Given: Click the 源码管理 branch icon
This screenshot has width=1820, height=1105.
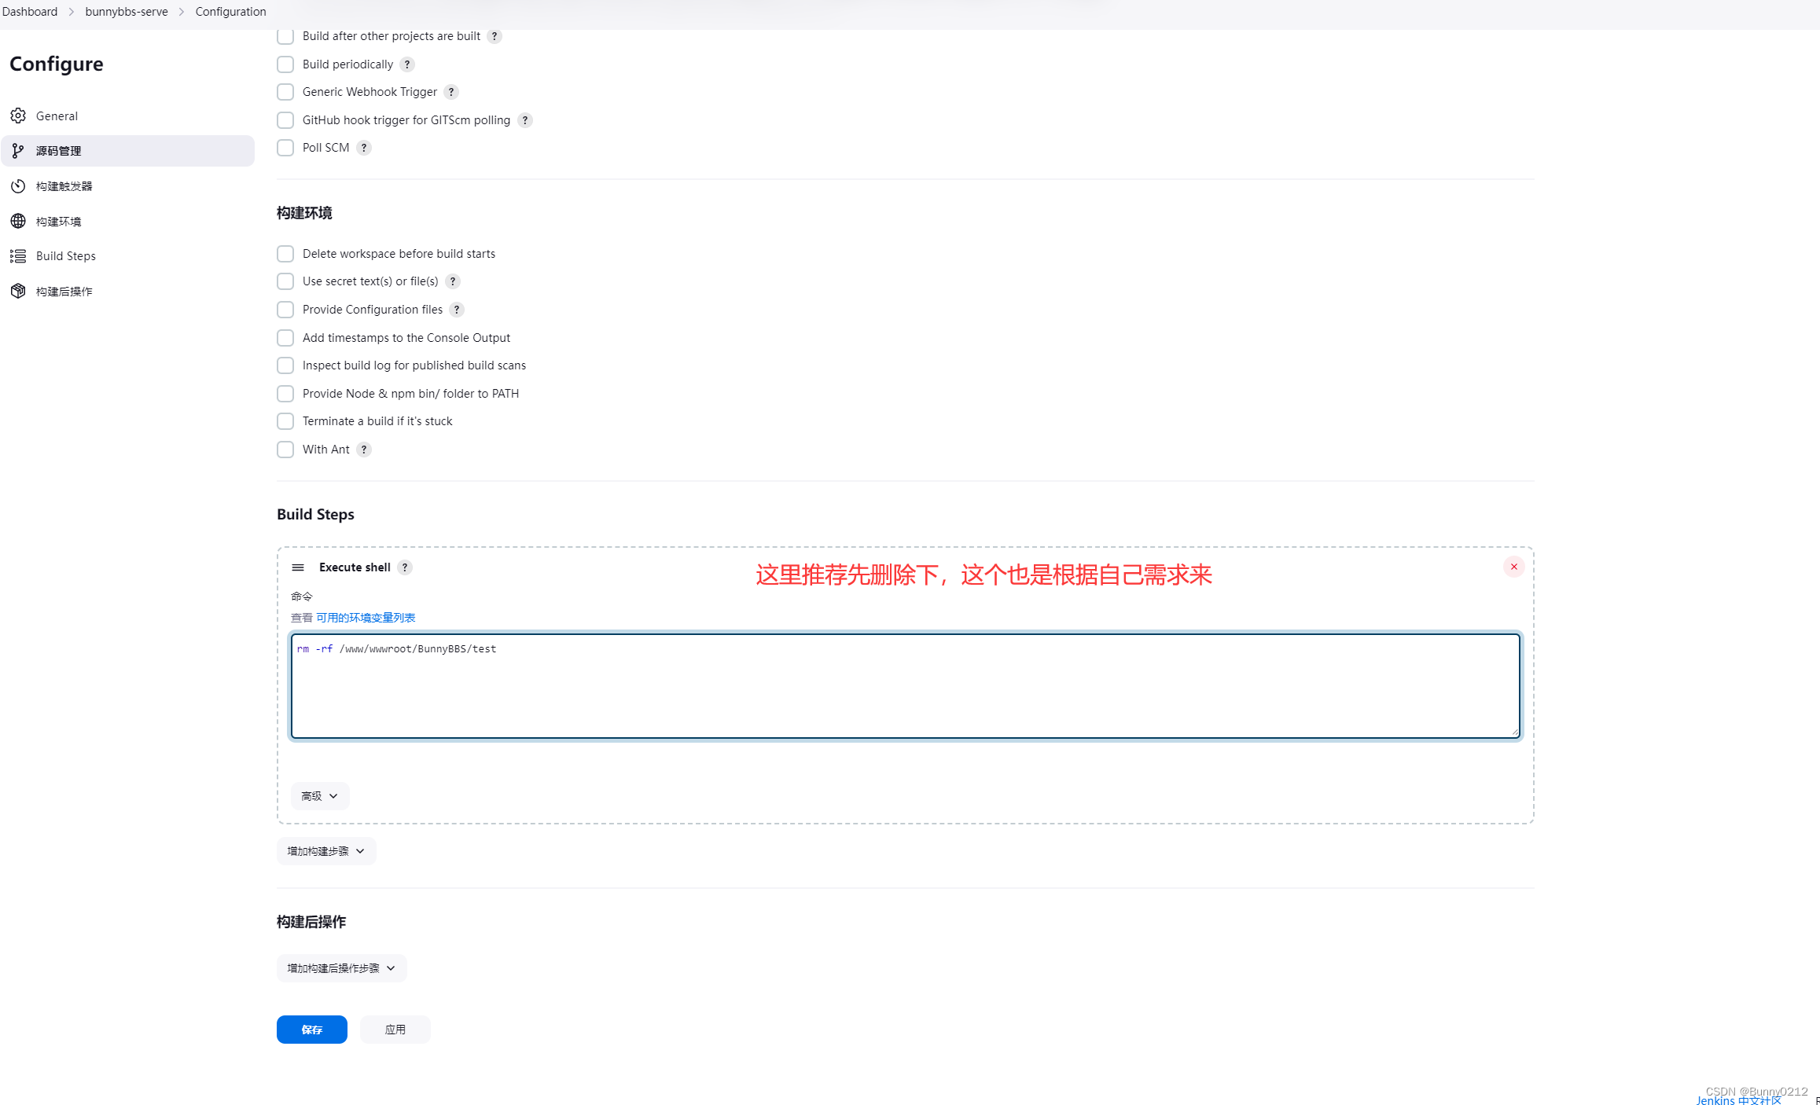Looking at the screenshot, I should (18, 151).
